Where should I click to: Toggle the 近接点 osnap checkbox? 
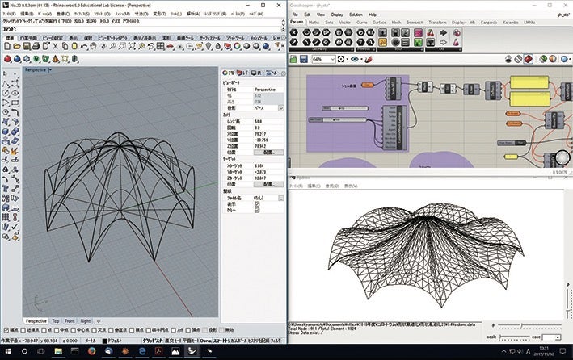pyautogui.click(x=23, y=330)
